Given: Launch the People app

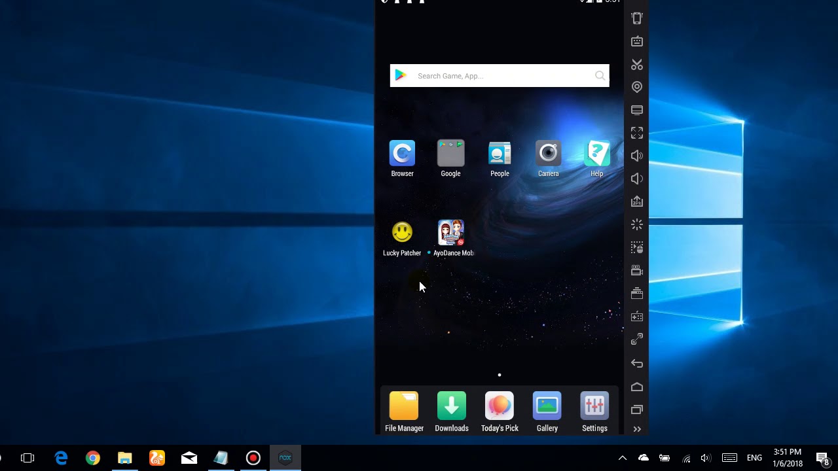Looking at the screenshot, I should point(500,154).
